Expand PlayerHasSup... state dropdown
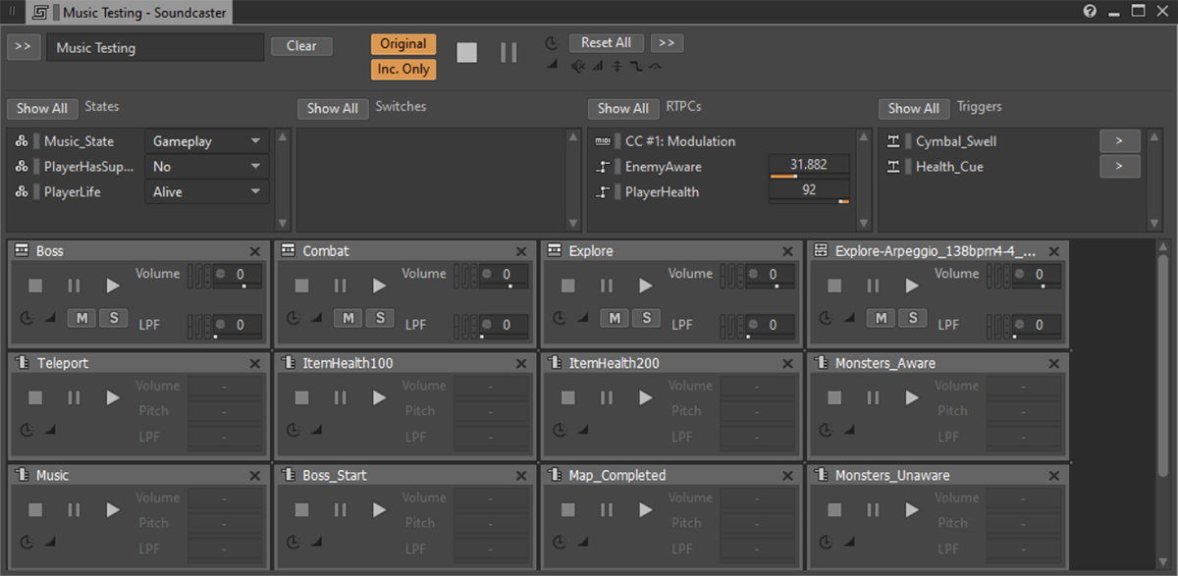 pos(206,167)
